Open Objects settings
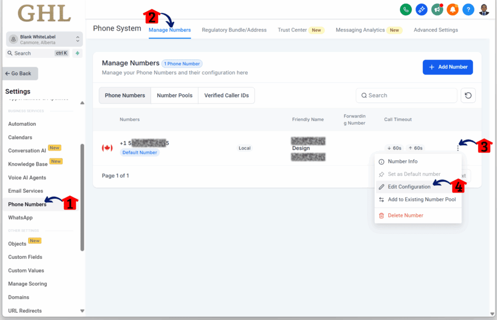This screenshot has height=320, width=497. coord(17,244)
